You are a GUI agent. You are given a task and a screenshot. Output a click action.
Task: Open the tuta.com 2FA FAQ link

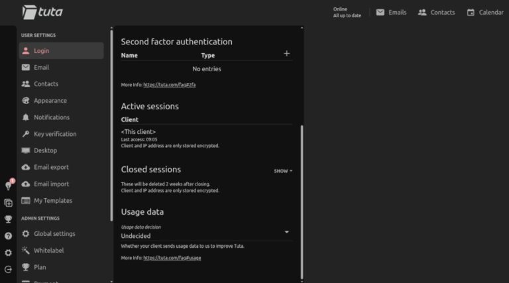click(170, 85)
